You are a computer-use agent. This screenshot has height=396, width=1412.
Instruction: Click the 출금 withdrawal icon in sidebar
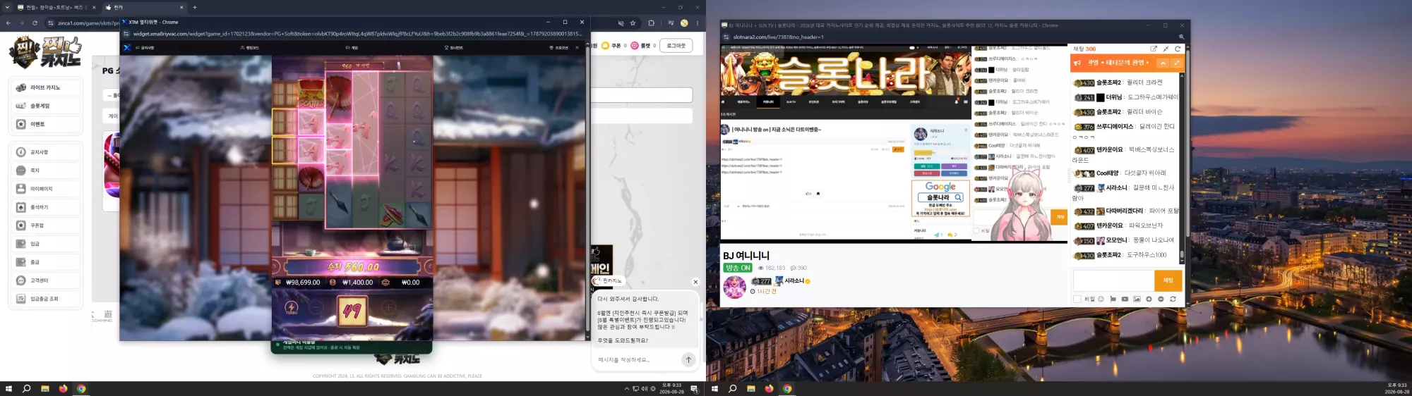click(x=20, y=262)
